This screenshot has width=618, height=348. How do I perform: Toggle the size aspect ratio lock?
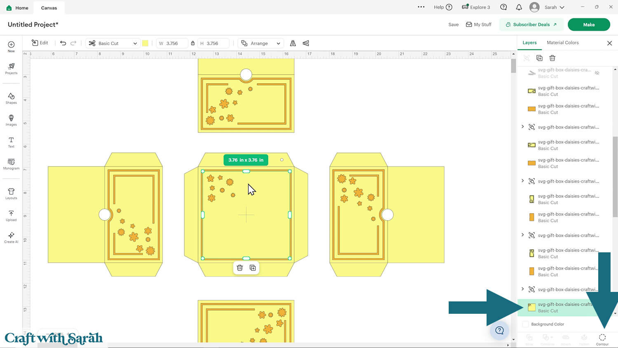tap(192, 43)
